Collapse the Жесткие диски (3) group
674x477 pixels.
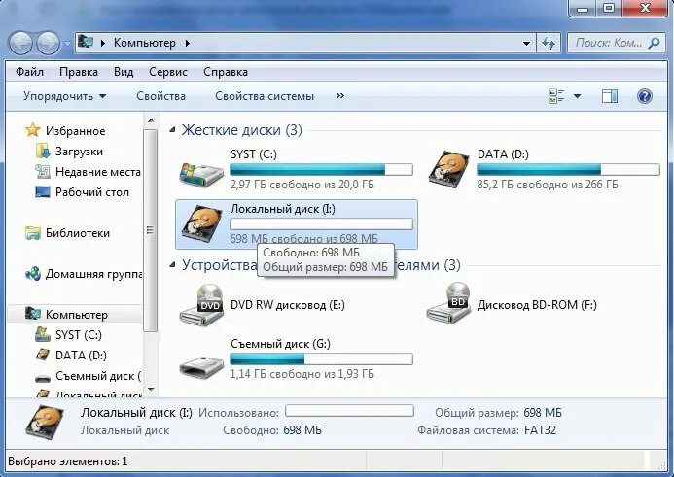click(x=172, y=129)
